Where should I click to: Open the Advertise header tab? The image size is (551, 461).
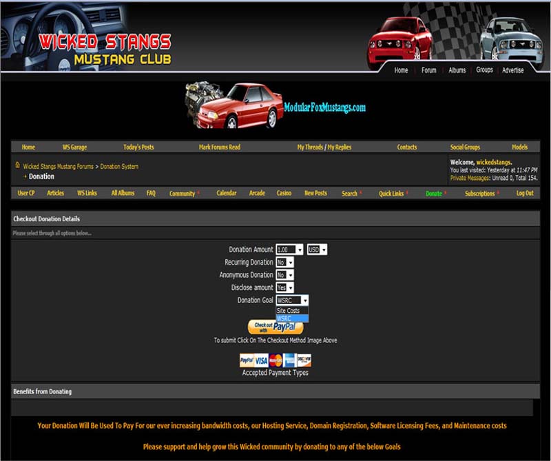point(512,70)
